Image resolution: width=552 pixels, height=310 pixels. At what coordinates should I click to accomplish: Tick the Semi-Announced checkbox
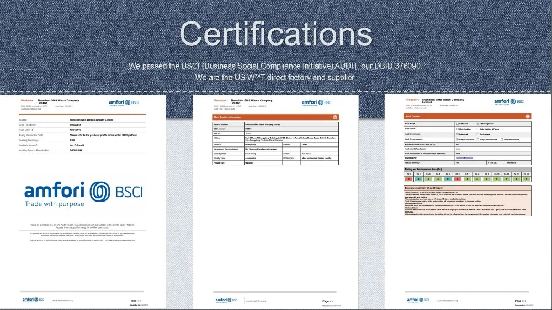[x=502, y=139]
